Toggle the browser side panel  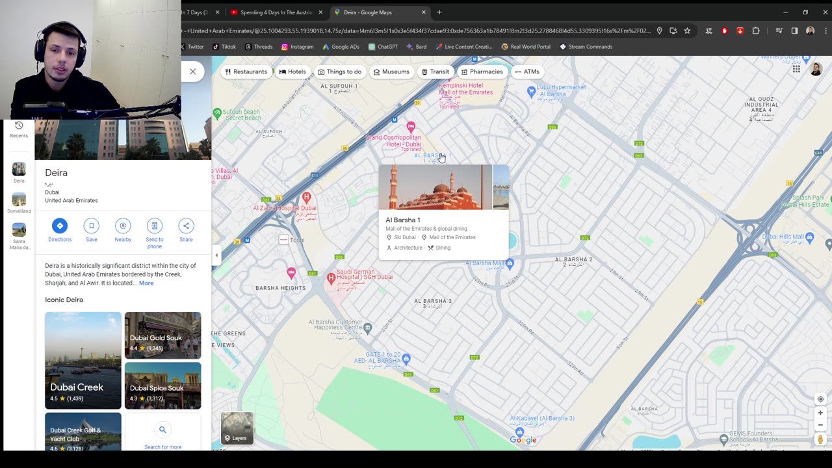pyautogui.click(x=794, y=31)
